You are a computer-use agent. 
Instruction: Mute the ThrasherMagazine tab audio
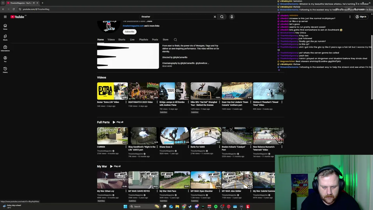click(34, 3)
